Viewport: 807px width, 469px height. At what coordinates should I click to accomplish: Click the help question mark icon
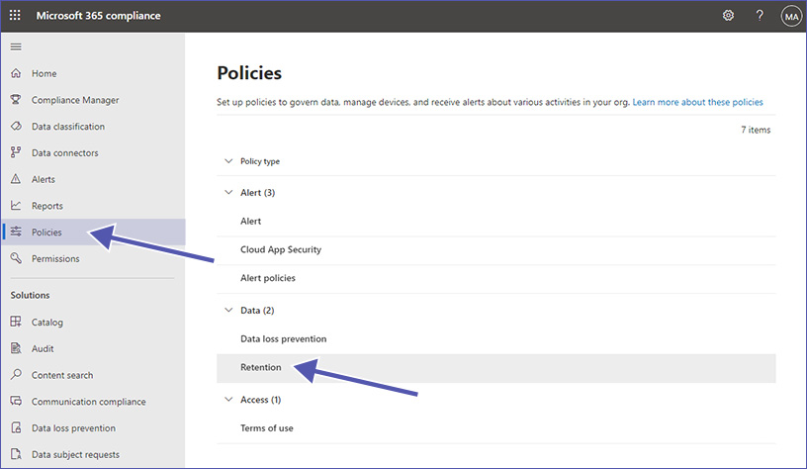[x=760, y=16]
